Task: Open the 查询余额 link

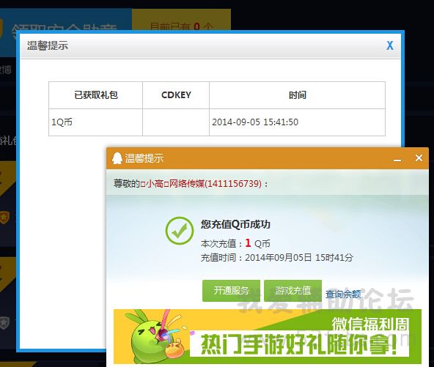Action: [343, 294]
